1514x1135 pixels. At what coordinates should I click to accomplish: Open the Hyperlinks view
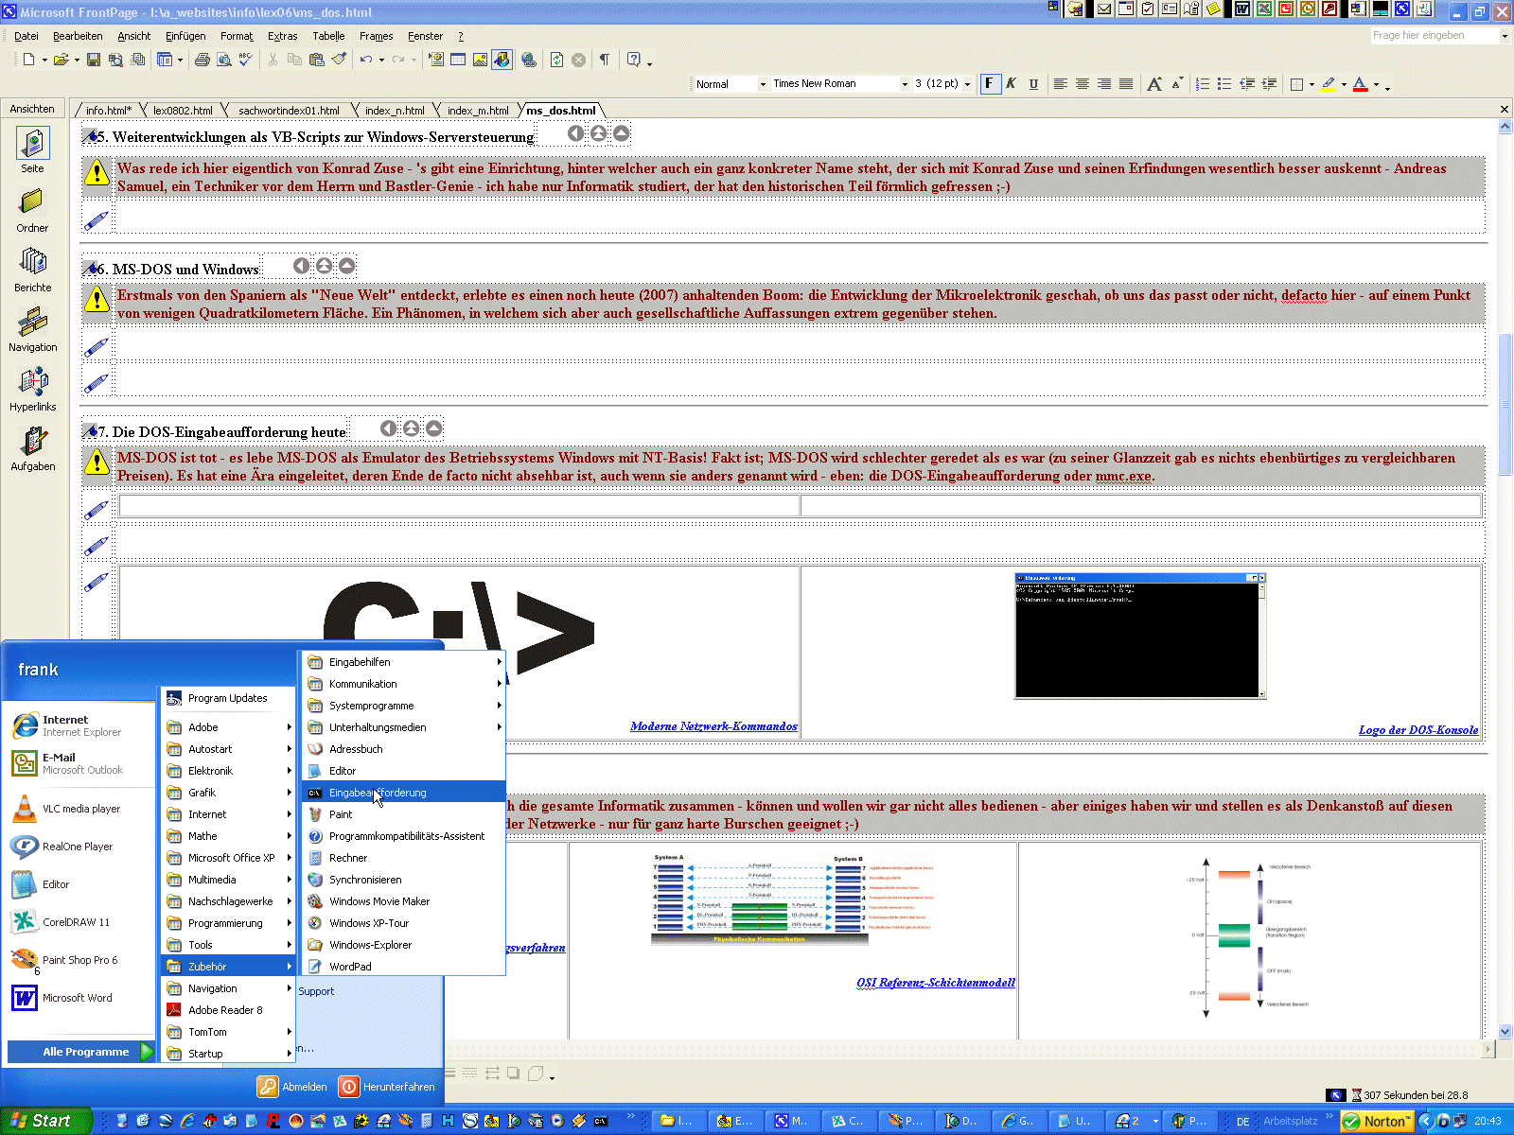pos(32,389)
